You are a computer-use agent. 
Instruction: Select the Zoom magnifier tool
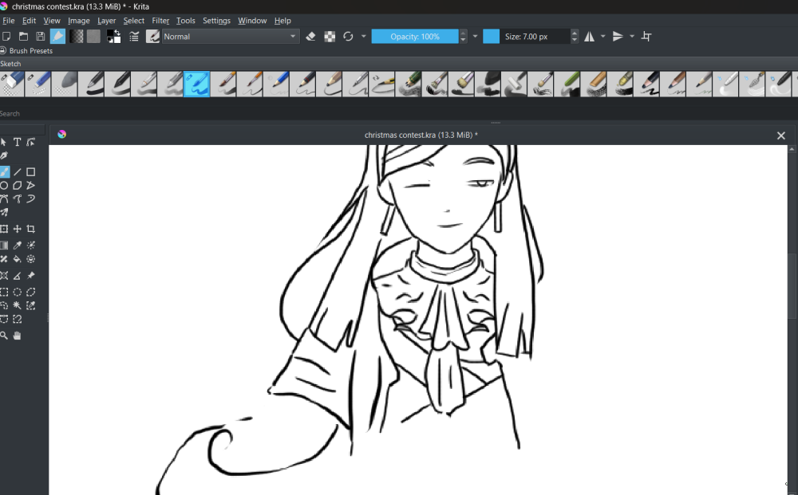(4, 336)
